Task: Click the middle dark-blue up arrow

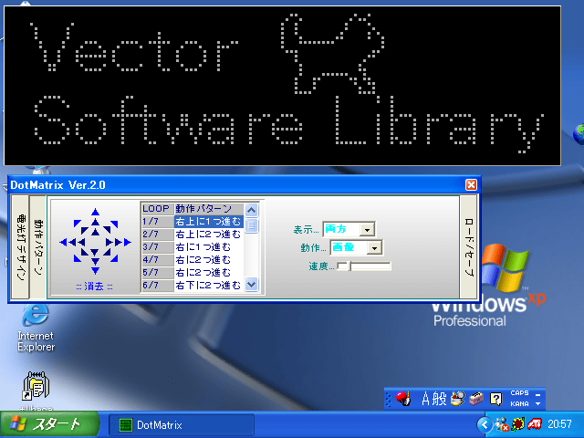Action: click(x=95, y=222)
